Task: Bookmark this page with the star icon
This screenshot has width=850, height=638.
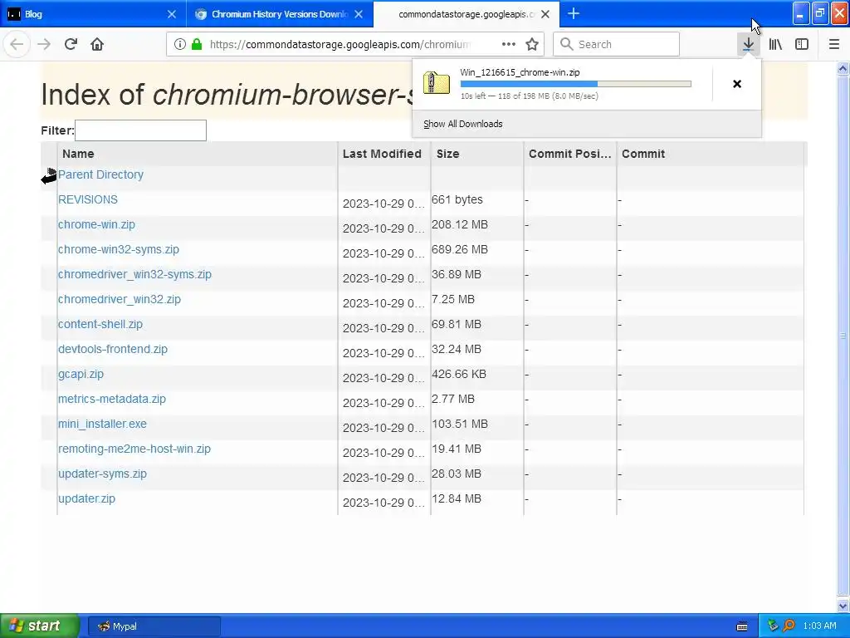Action: [x=532, y=44]
